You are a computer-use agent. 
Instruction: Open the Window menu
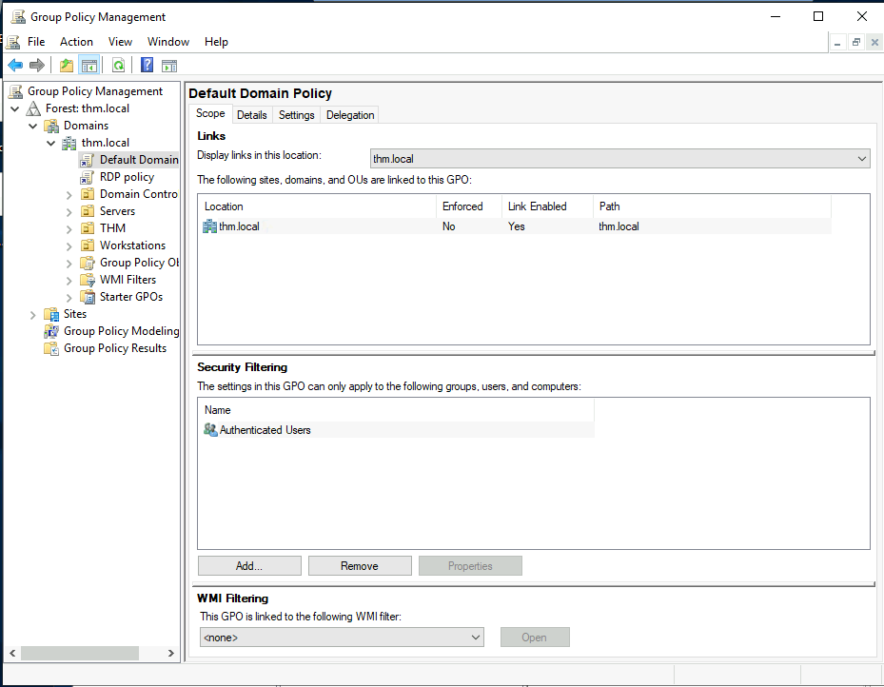168,42
